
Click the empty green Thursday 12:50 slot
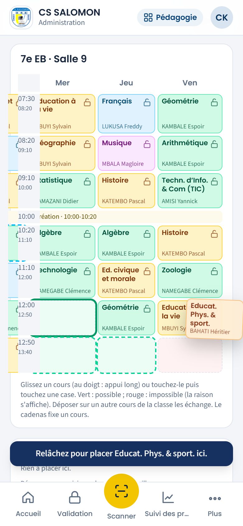coord(126,355)
